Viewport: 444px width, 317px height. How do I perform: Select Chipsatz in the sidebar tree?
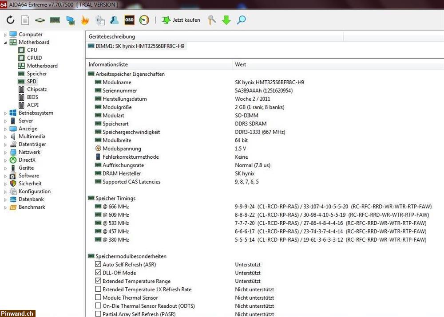(36, 90)
